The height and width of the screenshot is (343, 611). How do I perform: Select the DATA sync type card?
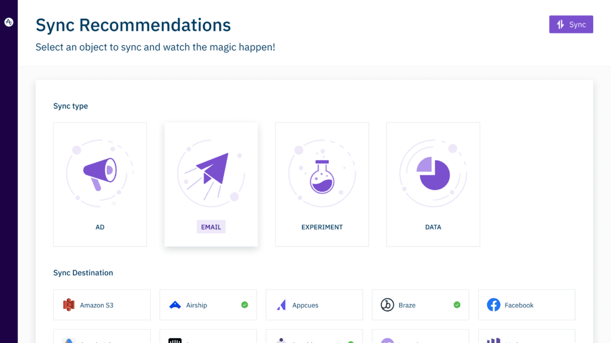tap(433, 185)
